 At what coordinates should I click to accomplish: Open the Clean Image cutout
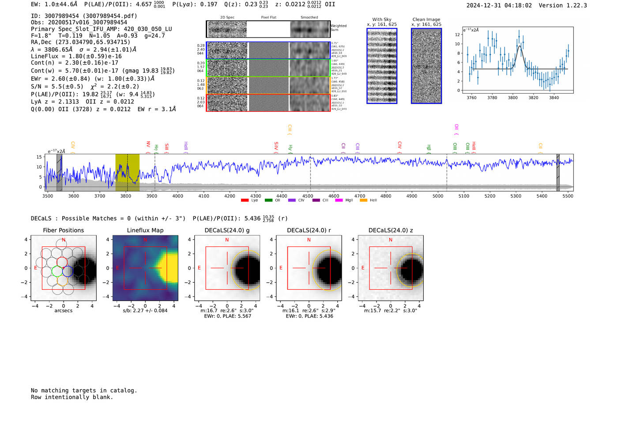click(x=426, y=66)
